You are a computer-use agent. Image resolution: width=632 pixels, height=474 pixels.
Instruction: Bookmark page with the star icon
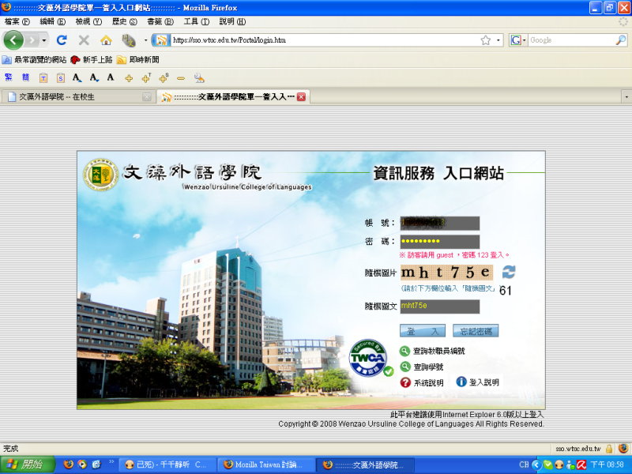pos(486,39)
